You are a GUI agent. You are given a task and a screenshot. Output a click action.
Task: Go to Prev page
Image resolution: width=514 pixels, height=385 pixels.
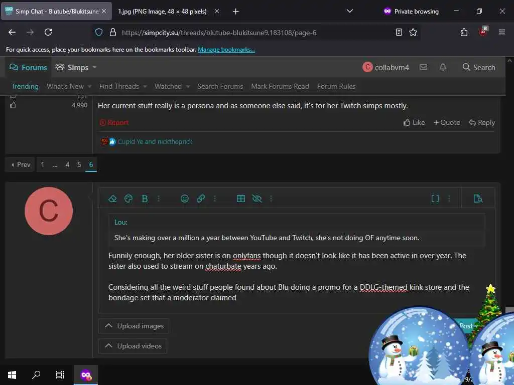coord(20,164)
